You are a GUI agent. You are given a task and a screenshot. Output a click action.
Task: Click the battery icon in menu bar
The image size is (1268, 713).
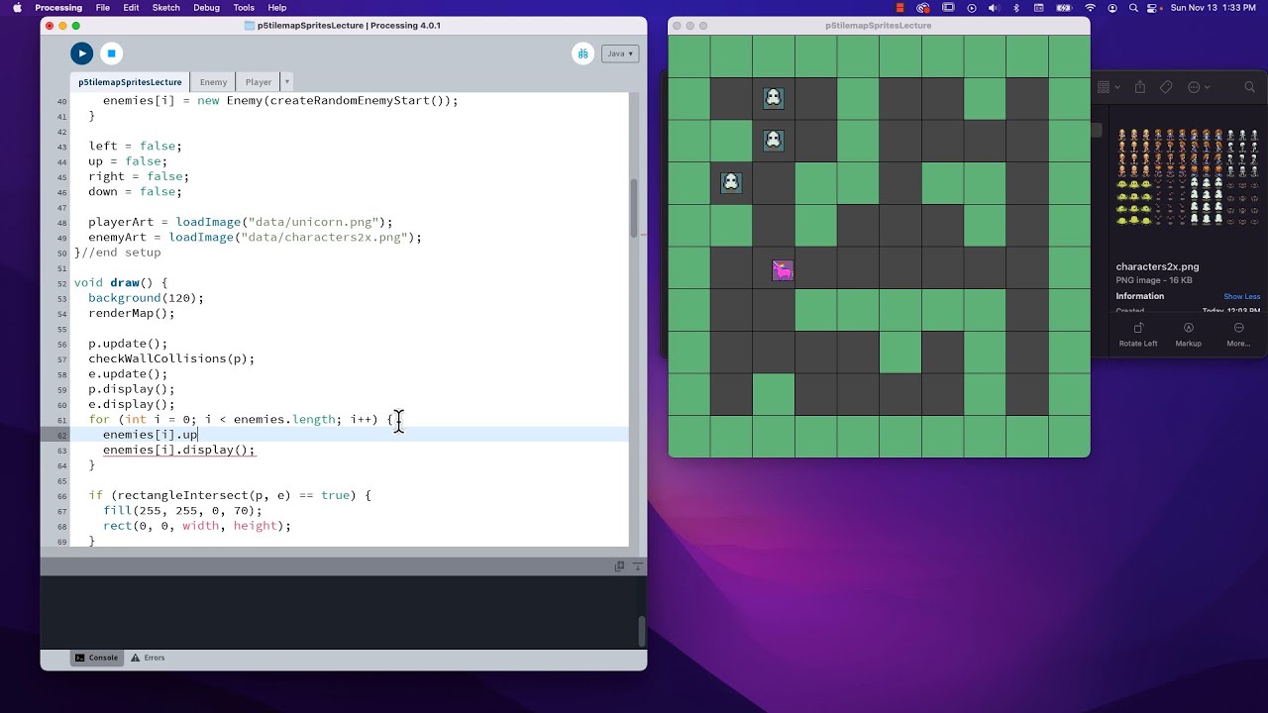1063,8
